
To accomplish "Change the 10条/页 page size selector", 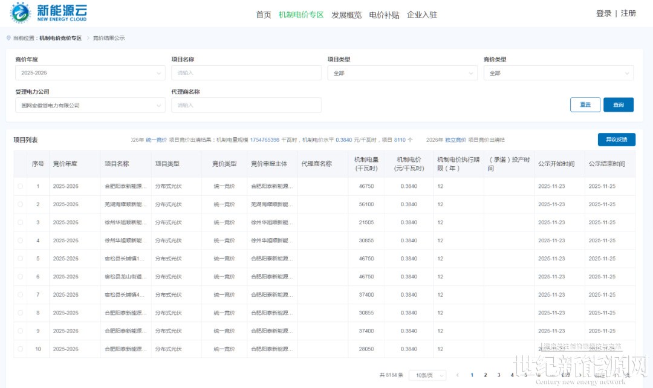I will click(427, 375).
